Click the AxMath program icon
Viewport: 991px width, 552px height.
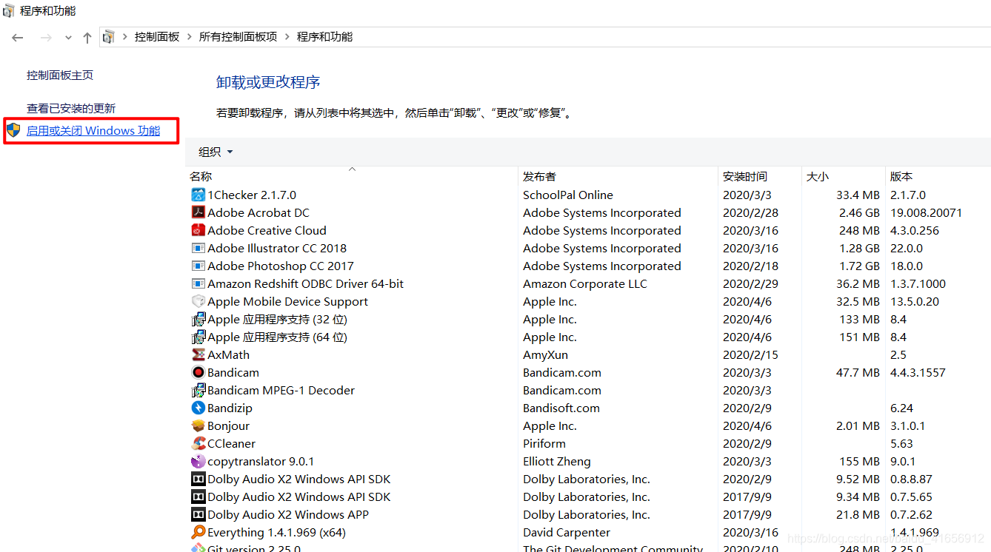pyautogui.click(x=198, y=354)
